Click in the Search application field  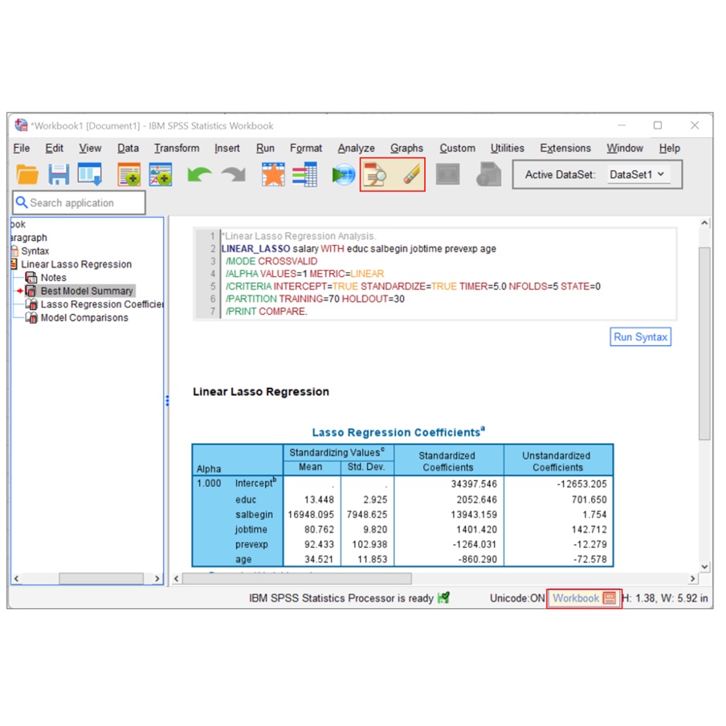pyautogui.click(x=80, y=203)
